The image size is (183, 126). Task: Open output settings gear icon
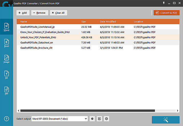[92, 119]
